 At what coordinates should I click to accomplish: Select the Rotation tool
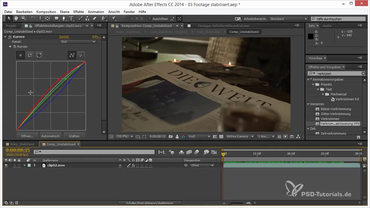pos(33,18)
